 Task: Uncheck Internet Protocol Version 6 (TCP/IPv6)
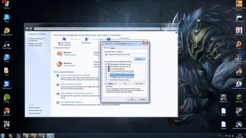click(106, 73)
